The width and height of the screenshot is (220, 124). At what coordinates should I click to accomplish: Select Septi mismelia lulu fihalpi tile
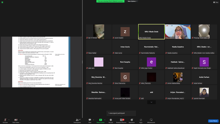pos(204,62)
